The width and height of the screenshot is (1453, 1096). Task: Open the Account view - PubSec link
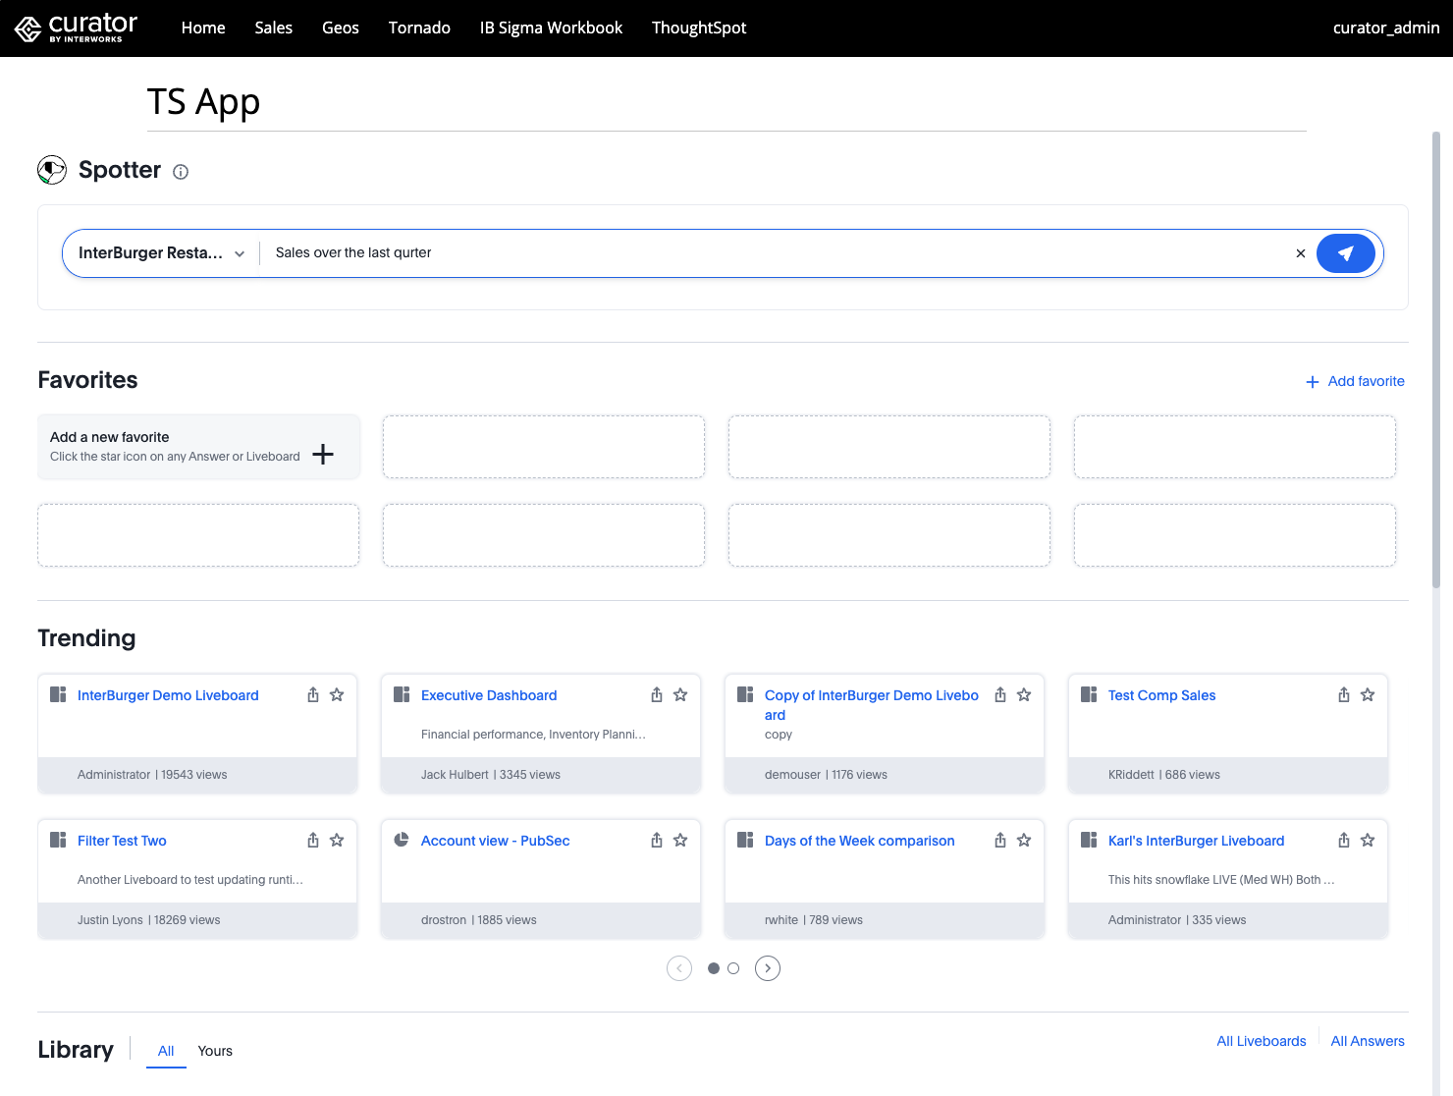[x=495, y=841]
